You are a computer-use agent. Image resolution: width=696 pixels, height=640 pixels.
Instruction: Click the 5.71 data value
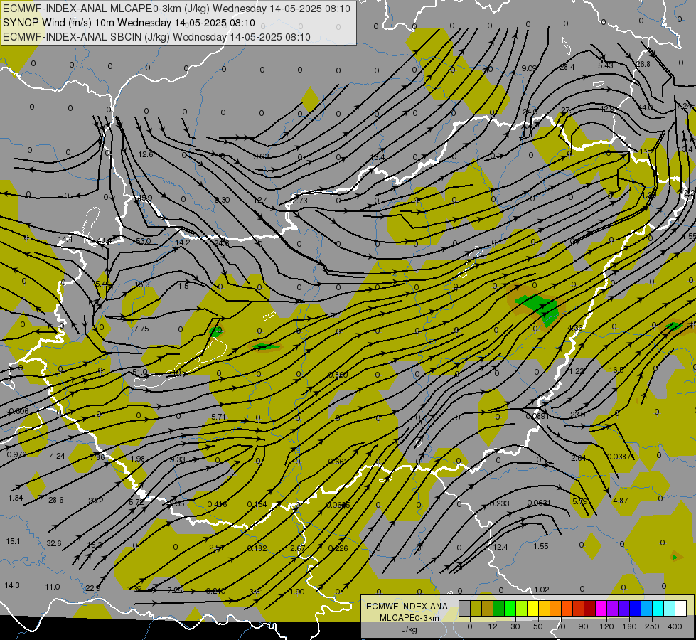219,417
